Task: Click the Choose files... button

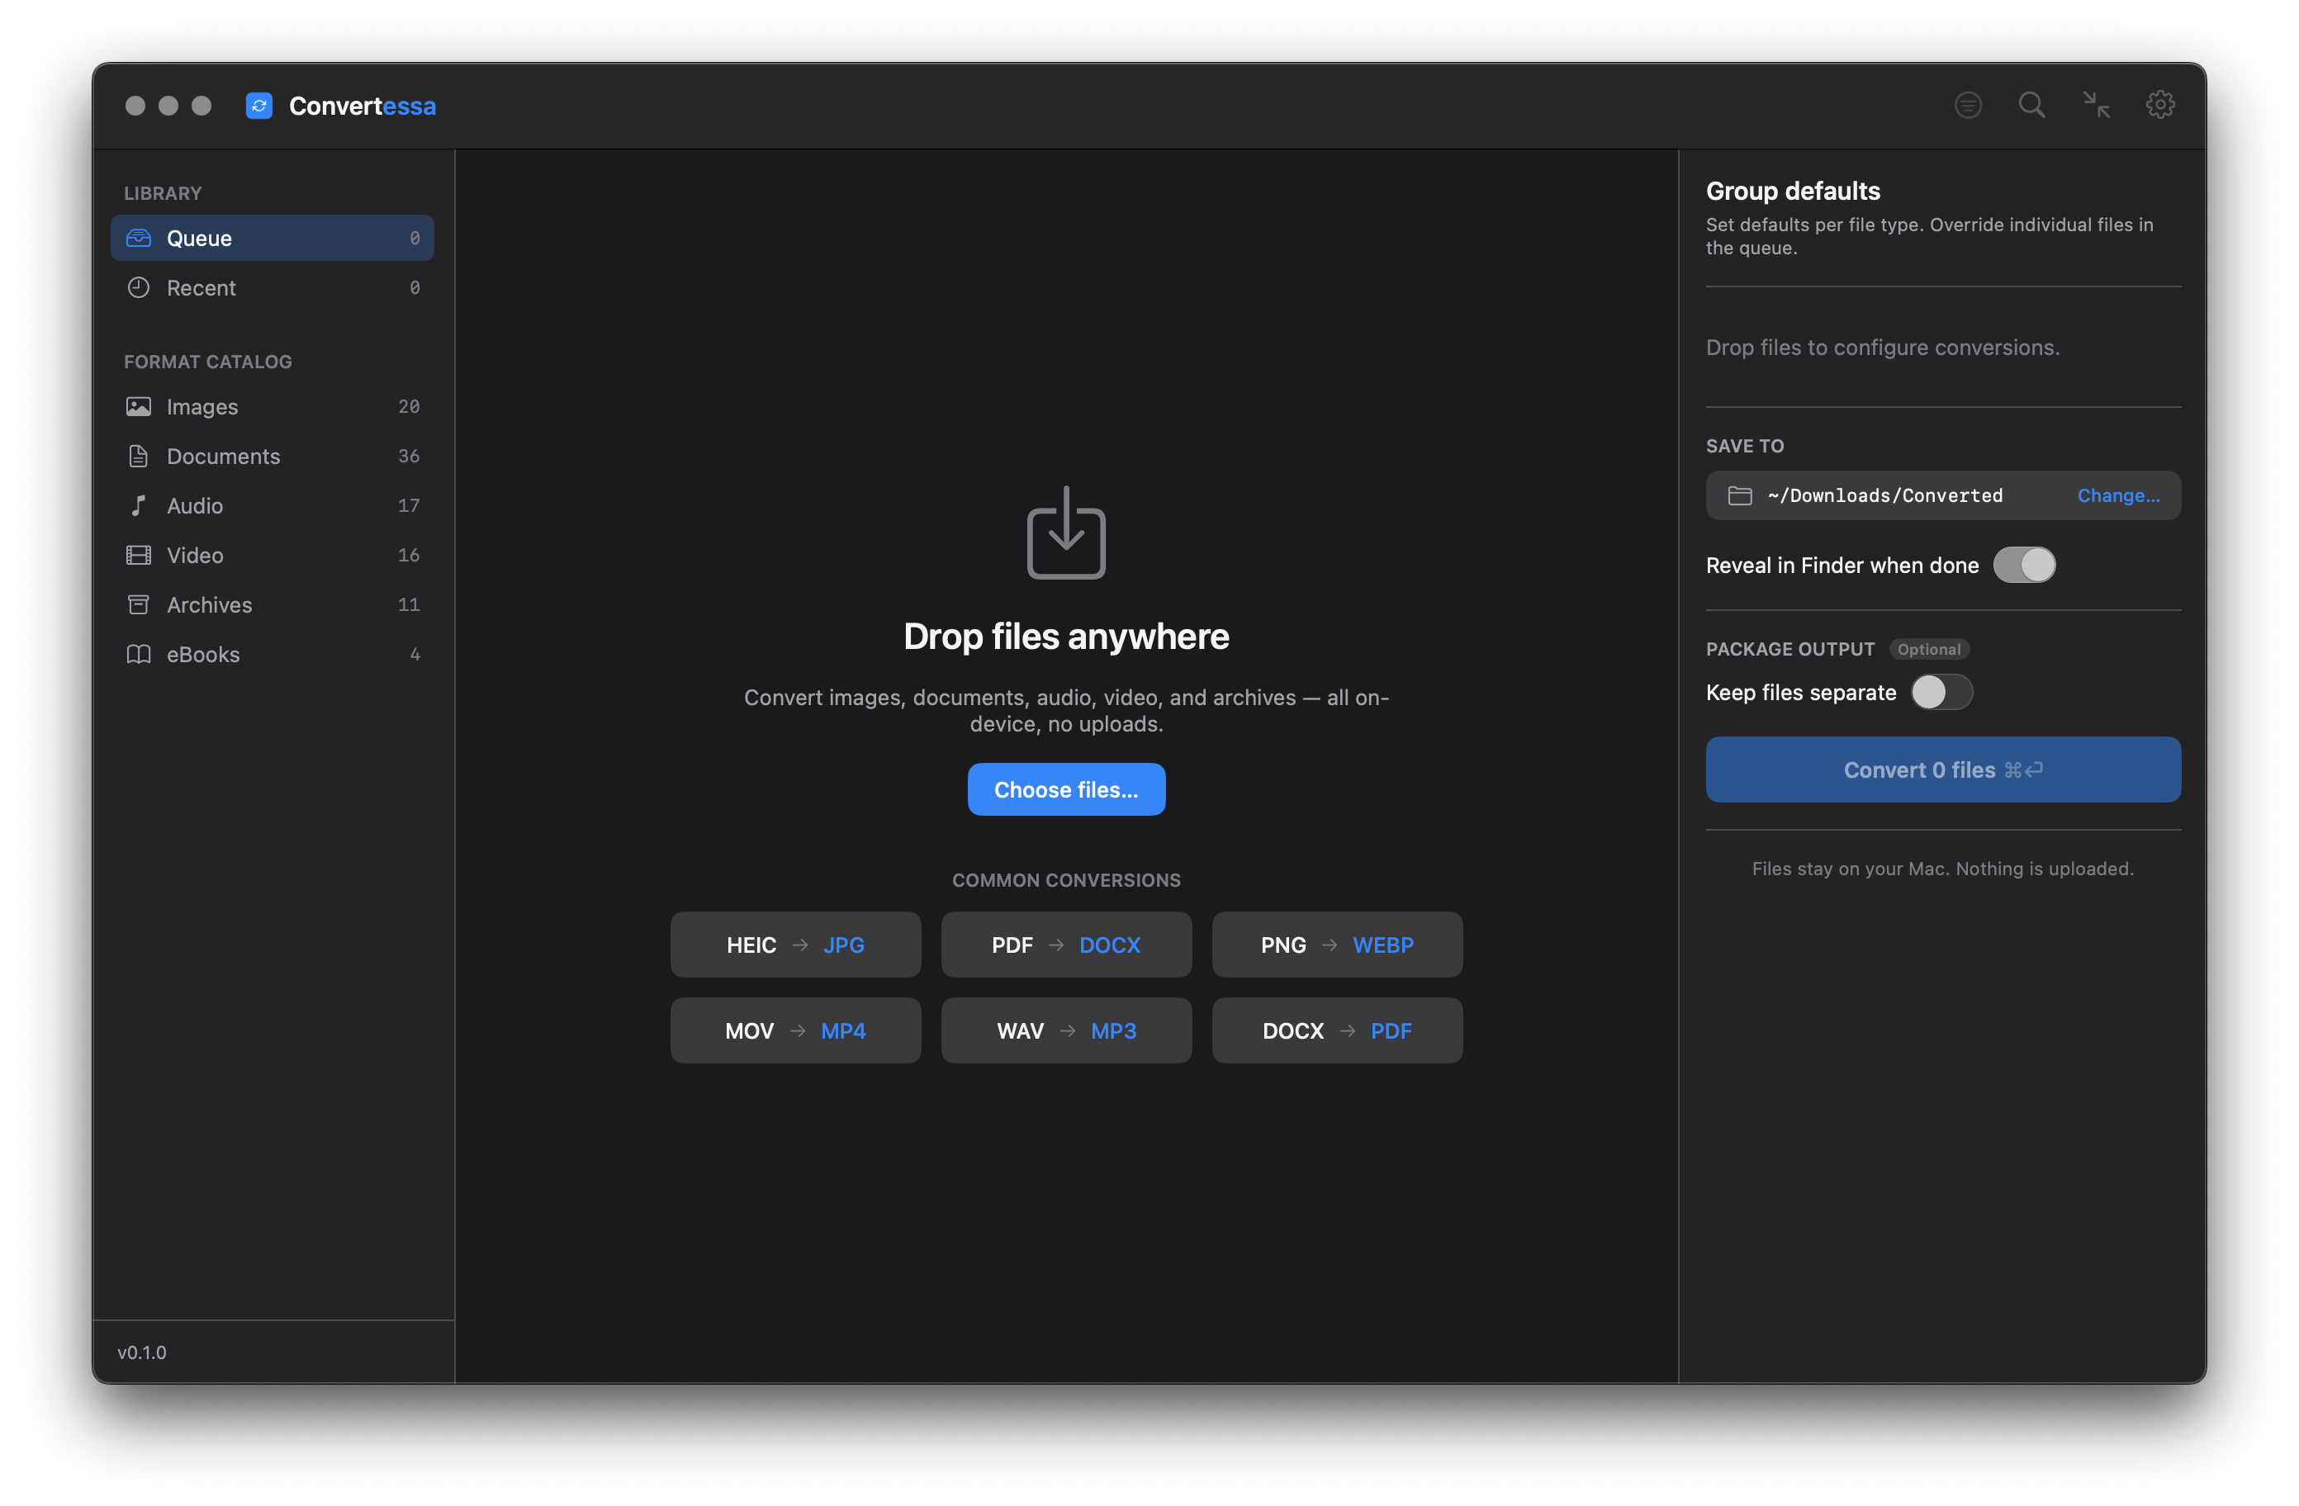Action: pyautogui.click(x=1065, y=789)
